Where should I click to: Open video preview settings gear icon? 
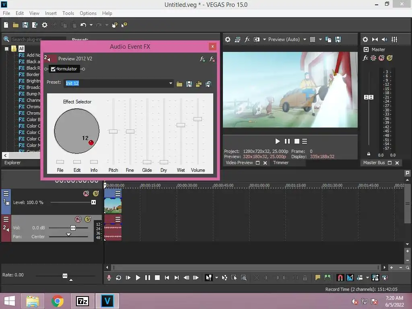pos(228,39)
